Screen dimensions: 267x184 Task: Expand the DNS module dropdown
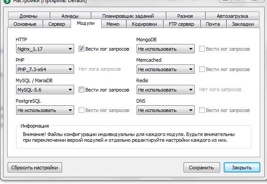click(166, 110)
